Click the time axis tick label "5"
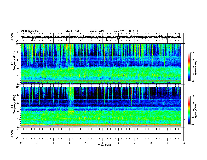 [x=102, y=143]
